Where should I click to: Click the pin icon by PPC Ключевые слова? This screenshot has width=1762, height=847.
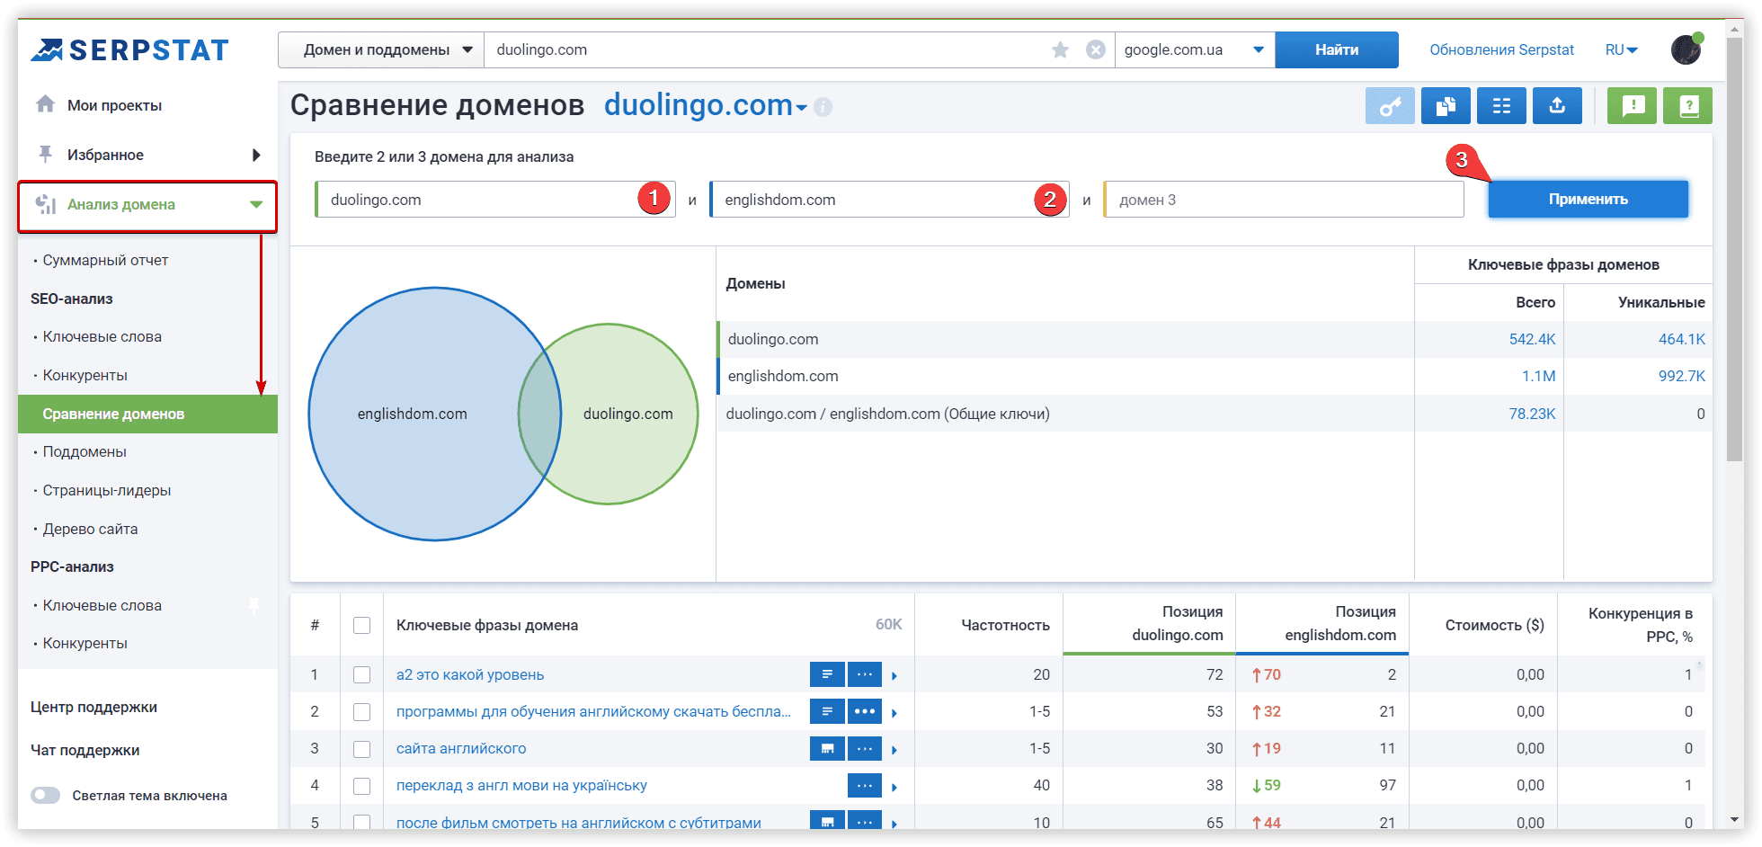coord(254,605)
